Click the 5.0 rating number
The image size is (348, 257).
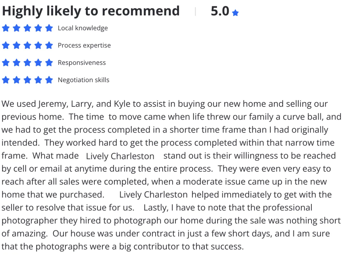pos(220,11)
